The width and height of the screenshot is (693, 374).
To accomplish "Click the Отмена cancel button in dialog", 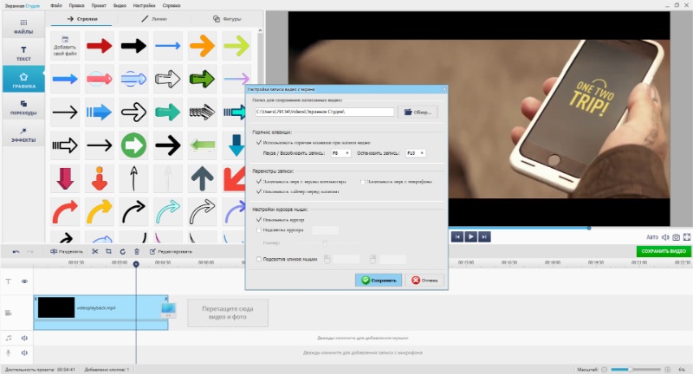I will tap(424, 280).
